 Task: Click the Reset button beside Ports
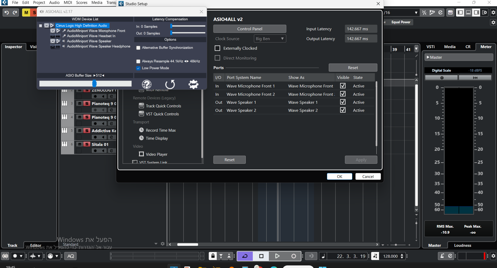(353, 68)
